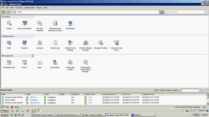Sort by Requested Start Time column
This screenshot has width=209, height=117.
(x=111, y=94)
